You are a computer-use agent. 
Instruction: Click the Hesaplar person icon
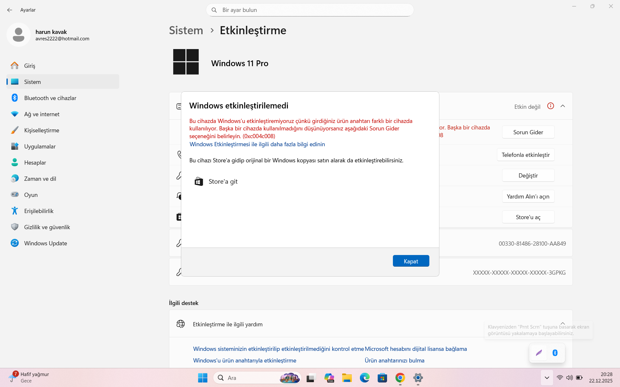[x=15, y=162]
